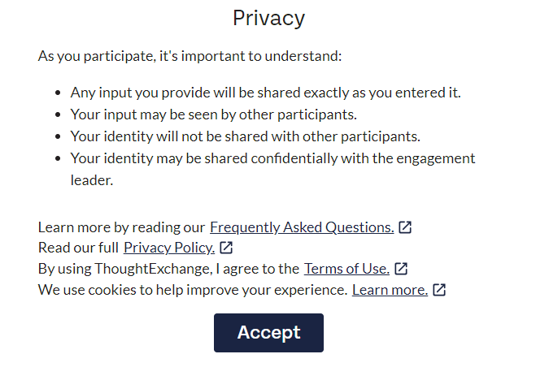Viewport: 536px width, 367px height.
Task: Click external-link icon beside Terms of Use
Action: point(401,269)
